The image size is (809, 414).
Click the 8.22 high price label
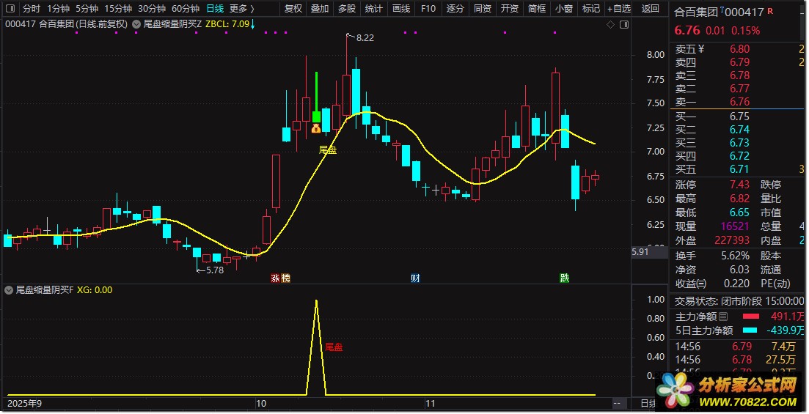[365, 37]
